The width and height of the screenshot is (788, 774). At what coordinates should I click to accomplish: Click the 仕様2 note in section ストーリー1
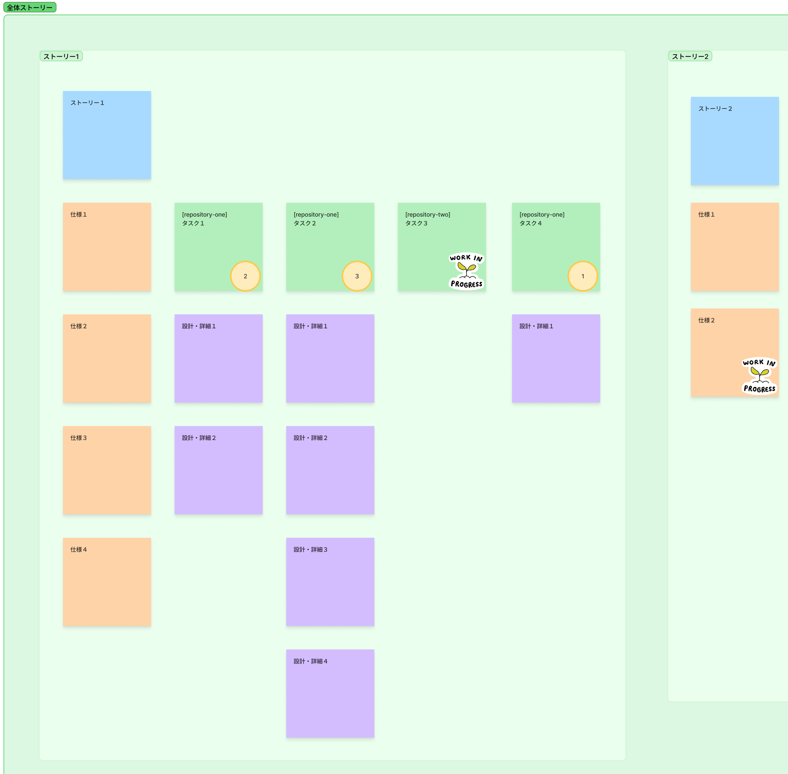(x=107, y=358)
